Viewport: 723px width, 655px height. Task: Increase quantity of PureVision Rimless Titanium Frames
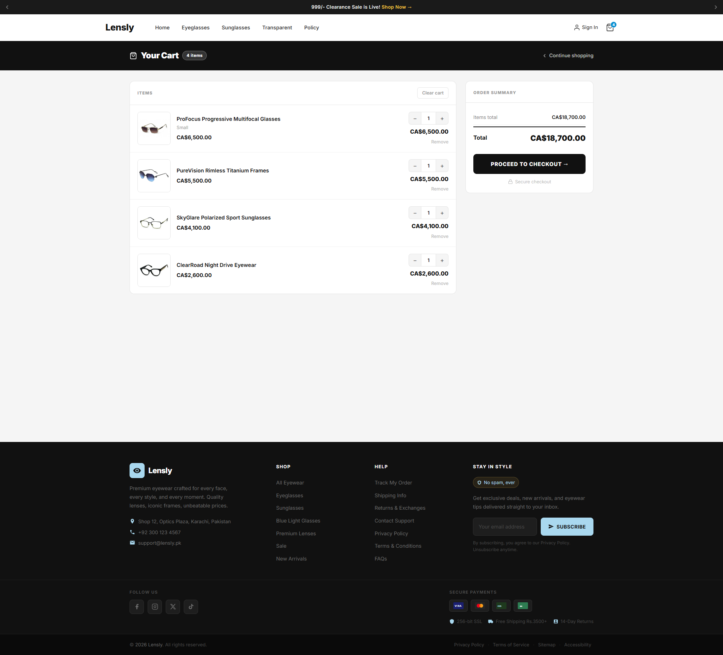pos(442,166)
